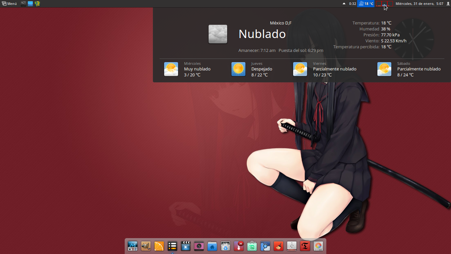Open the thermometer app with 36 badge
The image size is (451, 254).
[x=239, y=246]
